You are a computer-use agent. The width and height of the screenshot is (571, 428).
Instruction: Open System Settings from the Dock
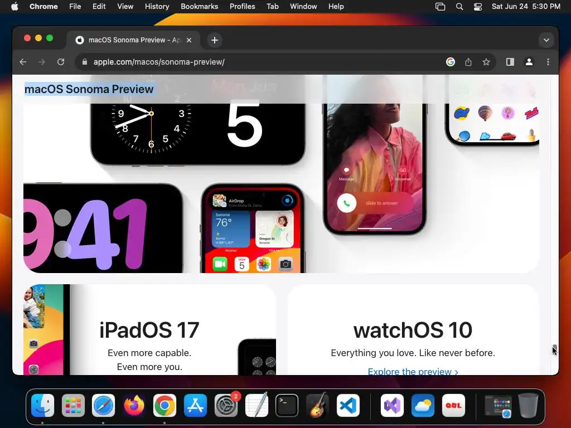tap(226, 406)
